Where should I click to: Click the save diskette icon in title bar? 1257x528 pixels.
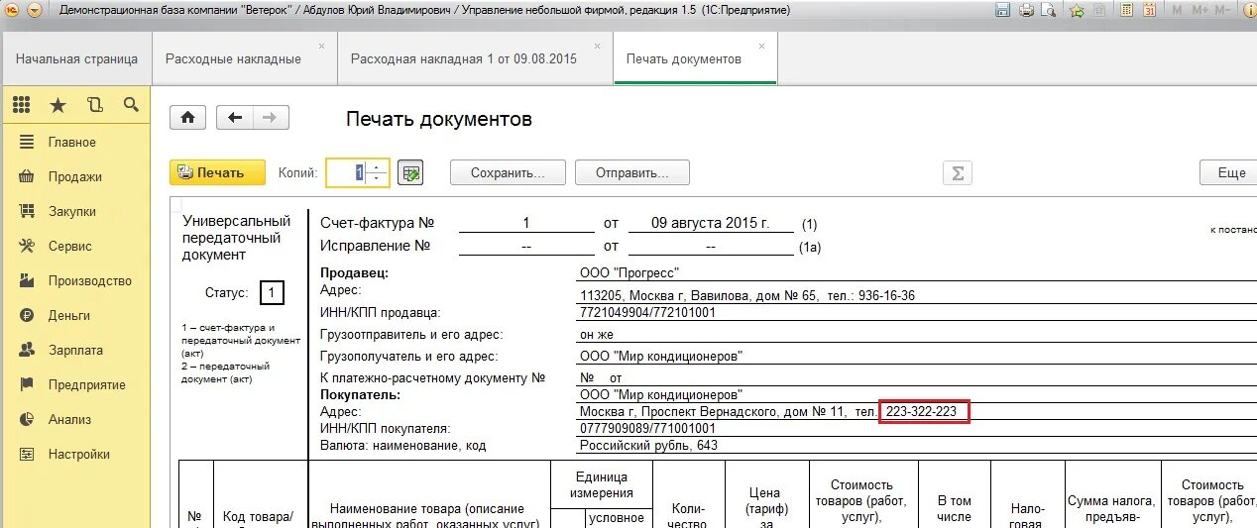(1002, 10)
